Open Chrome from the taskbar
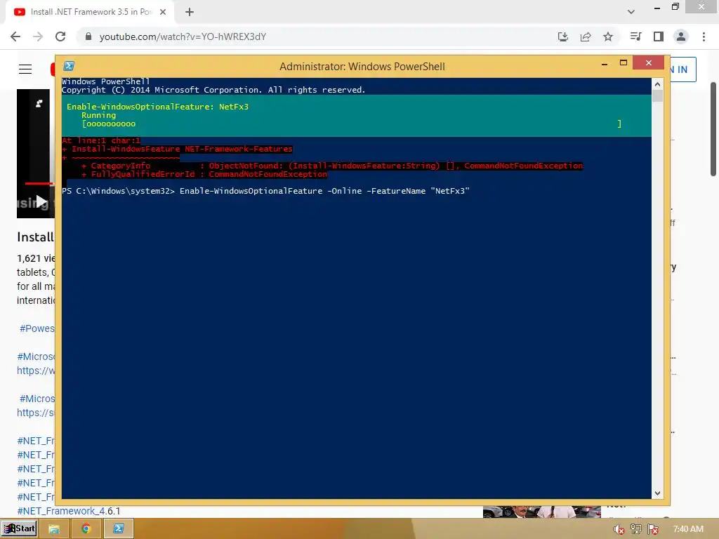The width and height of the screenshot is (719, 539). tap(86, 529)
